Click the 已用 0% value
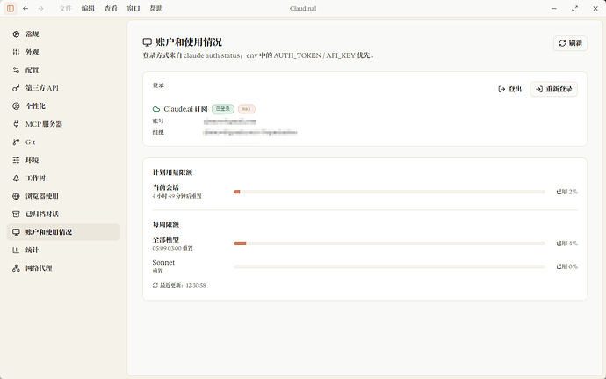This screenshot has height=379, width=606. click(x=567, y=266)
